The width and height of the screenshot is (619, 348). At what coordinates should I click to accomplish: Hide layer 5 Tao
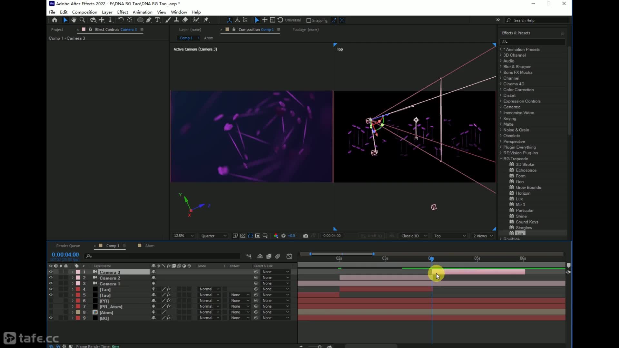[x=51, y=295]
